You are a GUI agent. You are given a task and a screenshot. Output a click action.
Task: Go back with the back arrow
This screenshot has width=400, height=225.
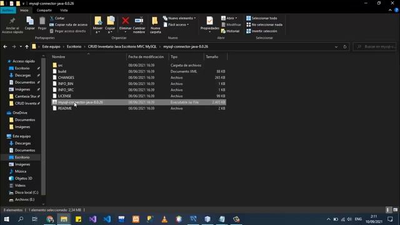tap(5, 47)
